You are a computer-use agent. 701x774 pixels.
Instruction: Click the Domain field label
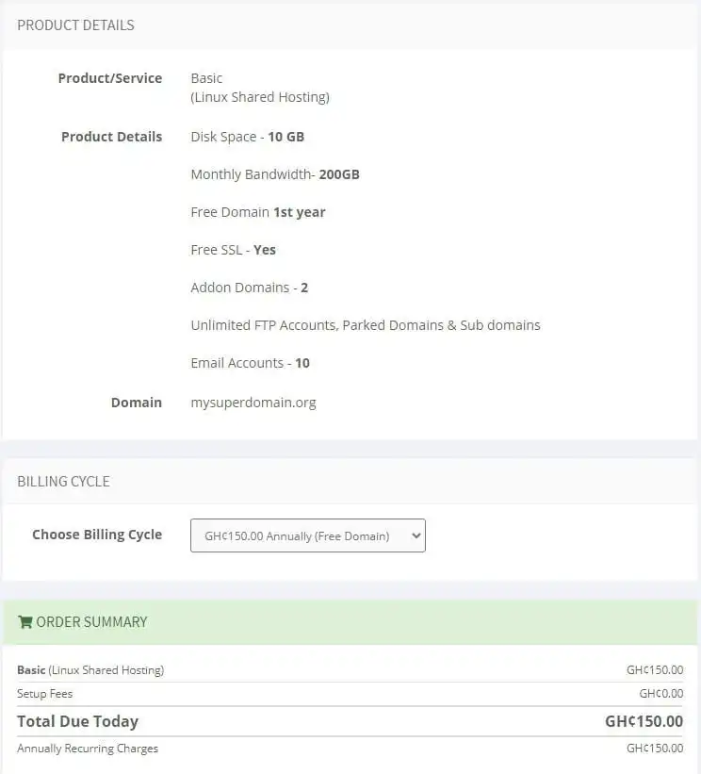137,402
